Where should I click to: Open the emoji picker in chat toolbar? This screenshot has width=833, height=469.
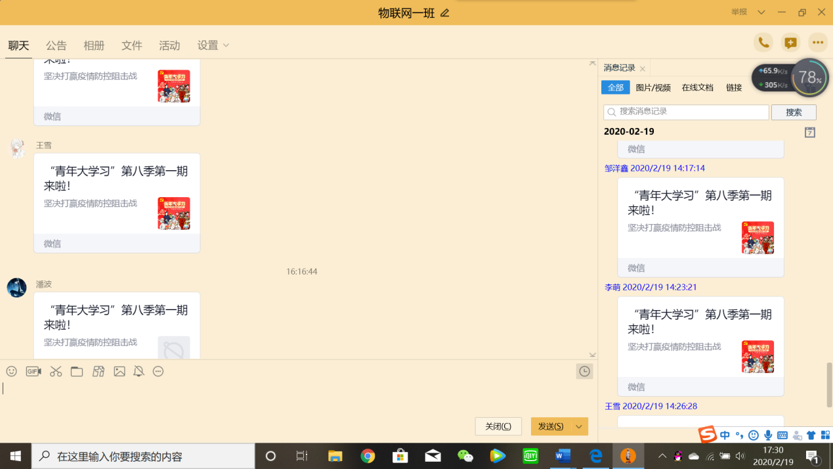pyautogui.click(x=11, y=371)
